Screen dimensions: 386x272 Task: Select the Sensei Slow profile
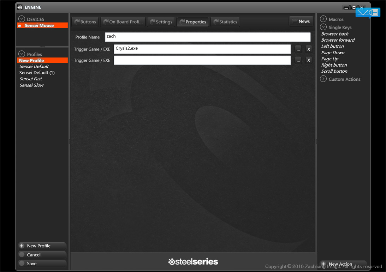(x=31, y=85)
